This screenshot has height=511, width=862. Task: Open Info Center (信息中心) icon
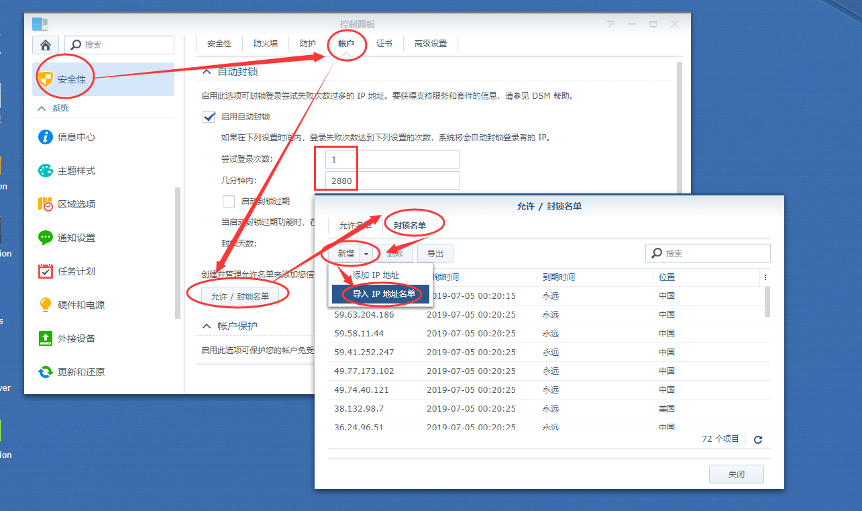pos(46,137)
